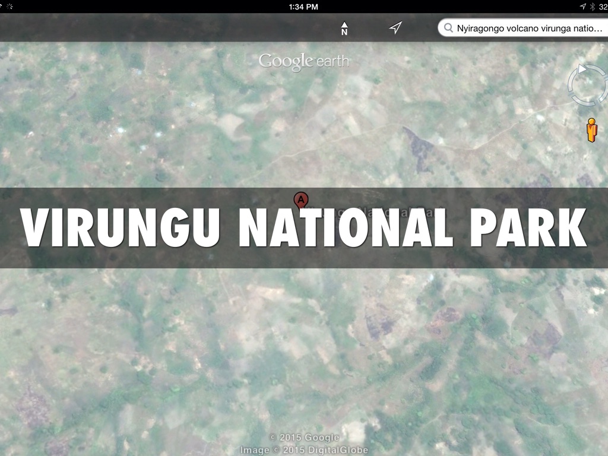Select the orange Street View pegman
The image size is (608, 456).
591,130
